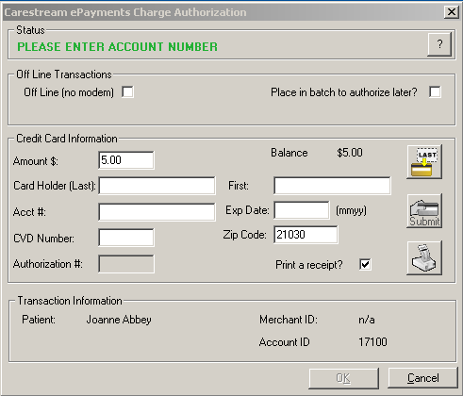Uncheck Print a receipt checkbox

click(x=365, y=264)
